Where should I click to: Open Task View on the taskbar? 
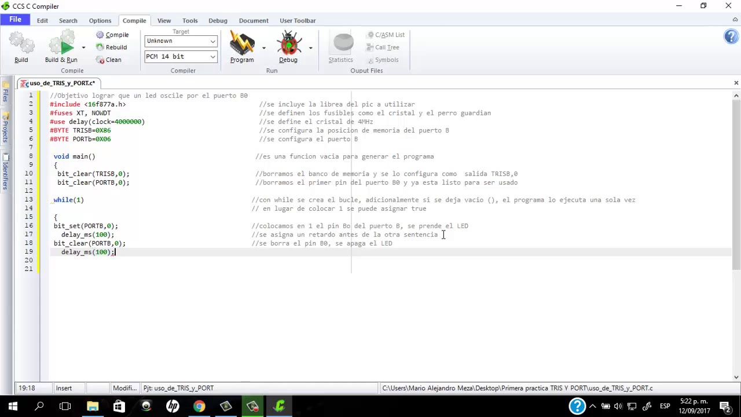pyautogui.click(x=65, y=406)
